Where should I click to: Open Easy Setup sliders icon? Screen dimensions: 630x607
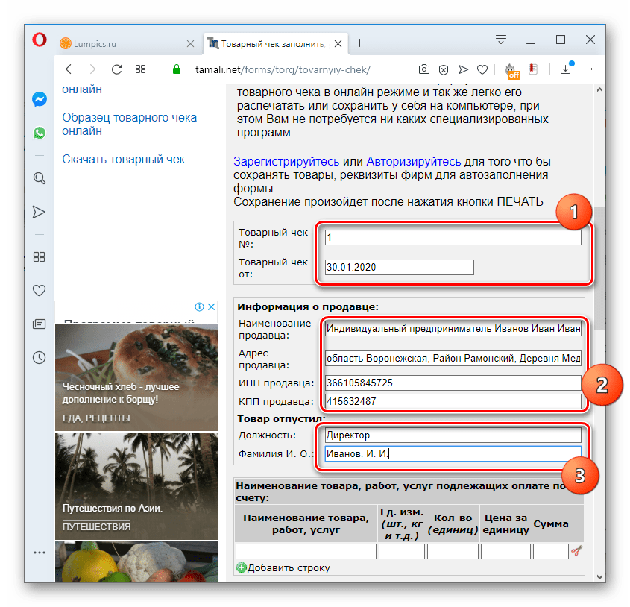pos(589,69)
